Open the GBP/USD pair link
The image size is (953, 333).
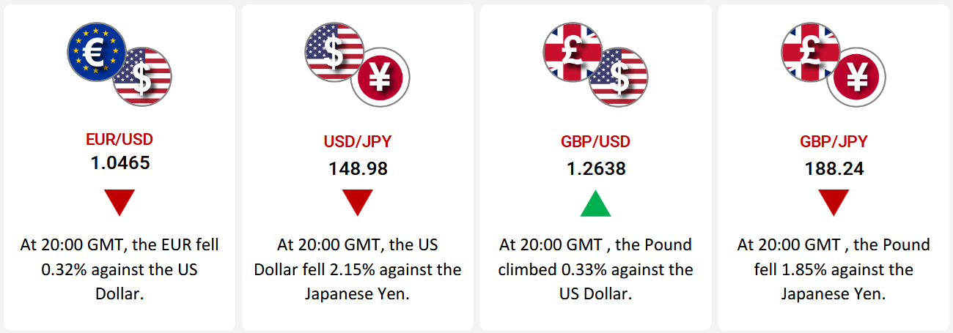tap(595, 141)
